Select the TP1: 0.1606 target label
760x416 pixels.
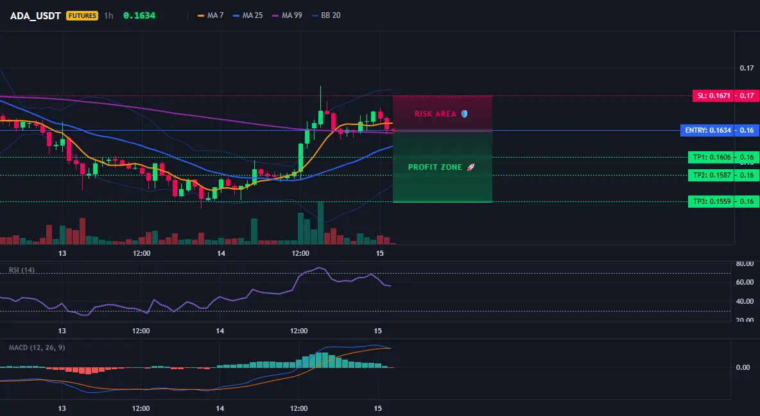[711, 158]
